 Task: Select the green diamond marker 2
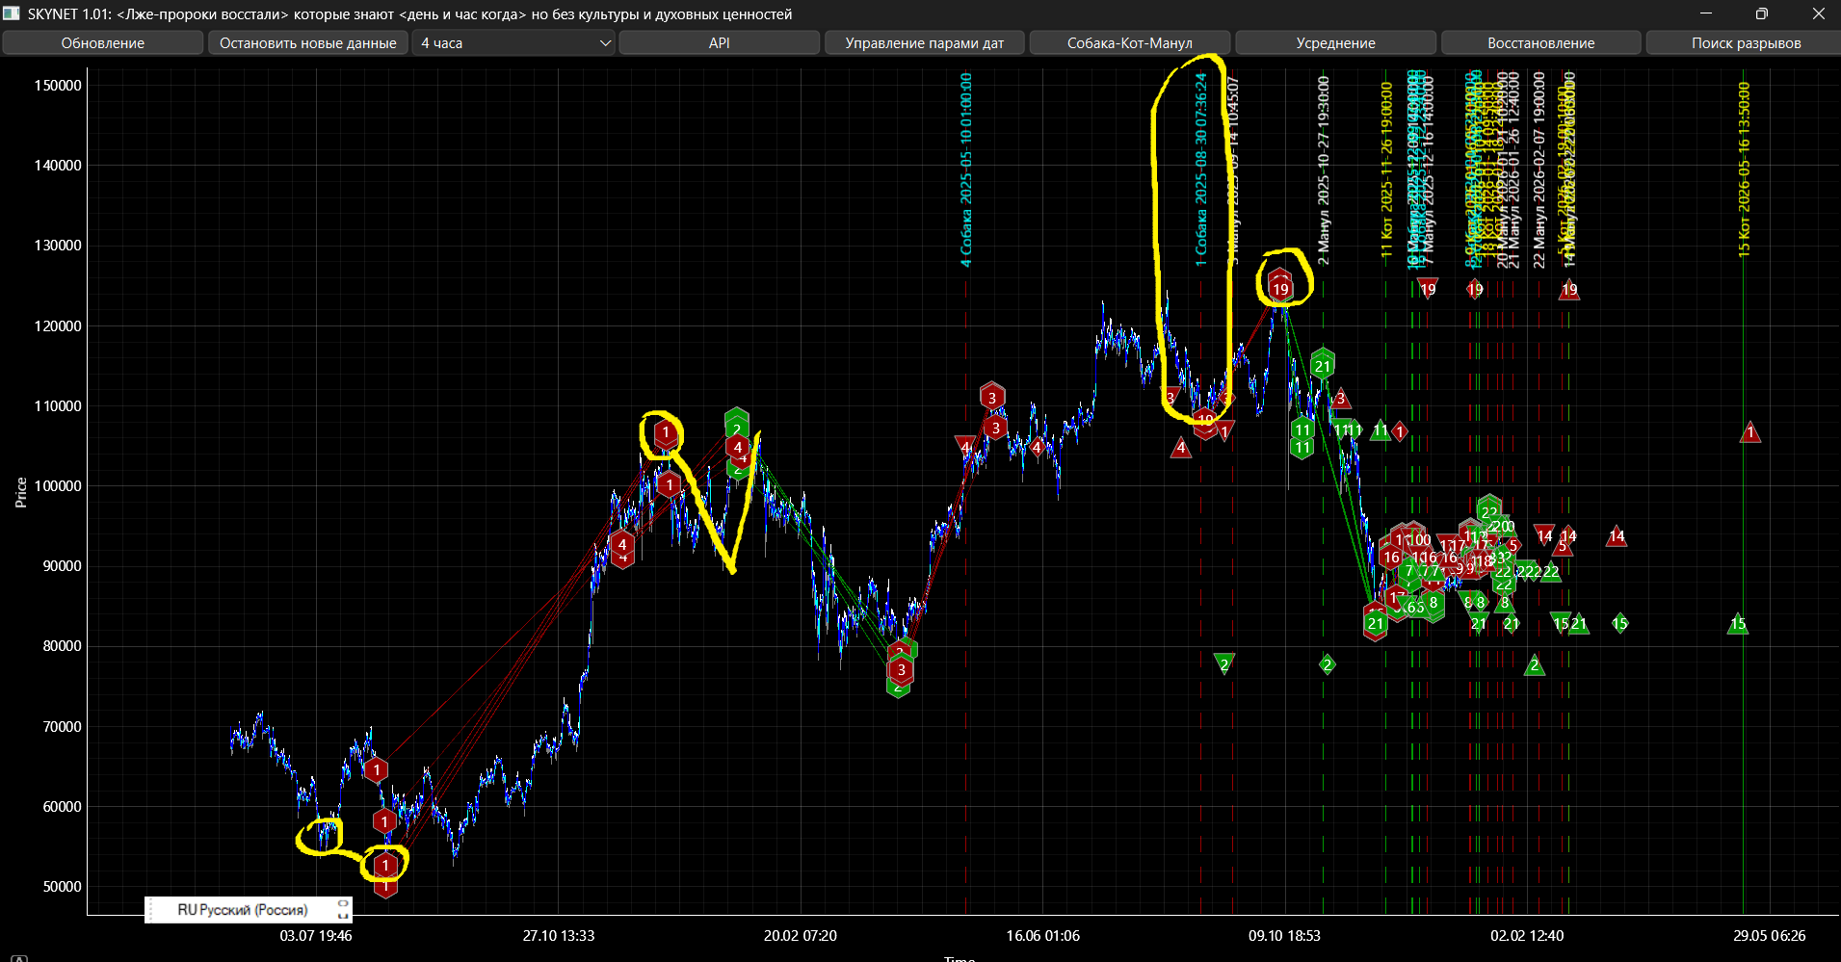(1328, 664)
